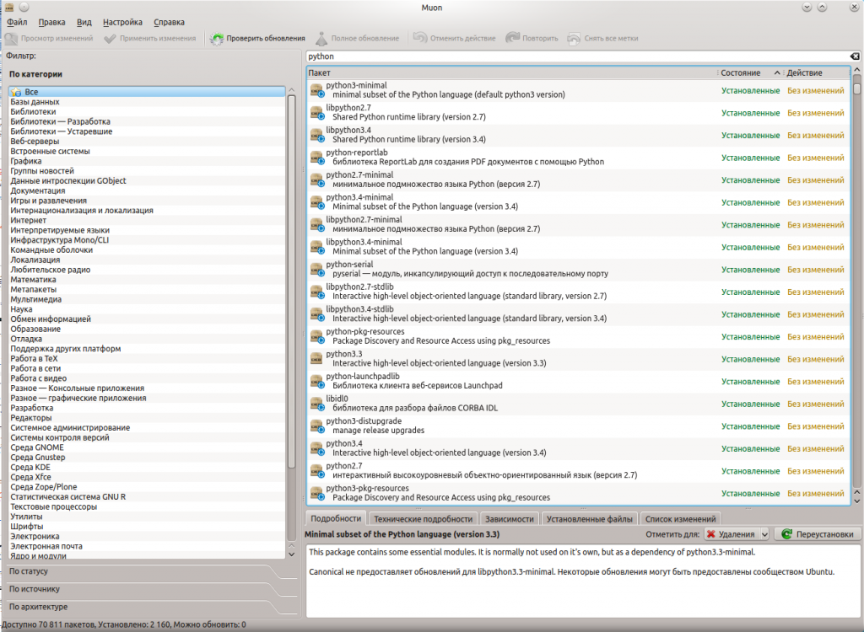This screenshot has width=864, height=632.
Task: Click the package icon of python2.7
Action: pos(317,471)
